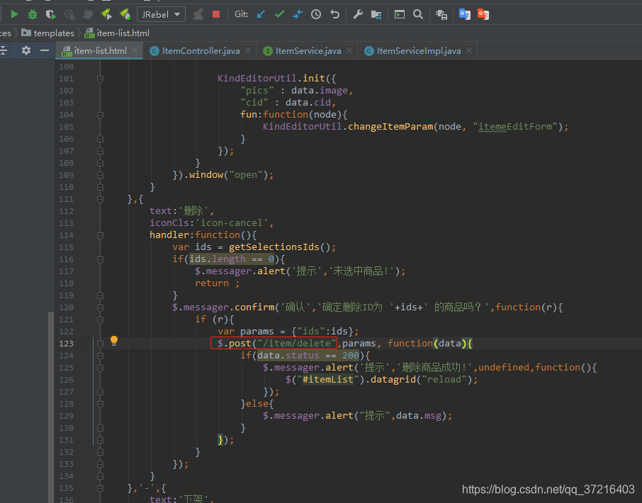Image resolution: width=642 pixels, height=503 pixels.
Task: Click the toolbar icon left of translate icons
Action: (441, 15)
